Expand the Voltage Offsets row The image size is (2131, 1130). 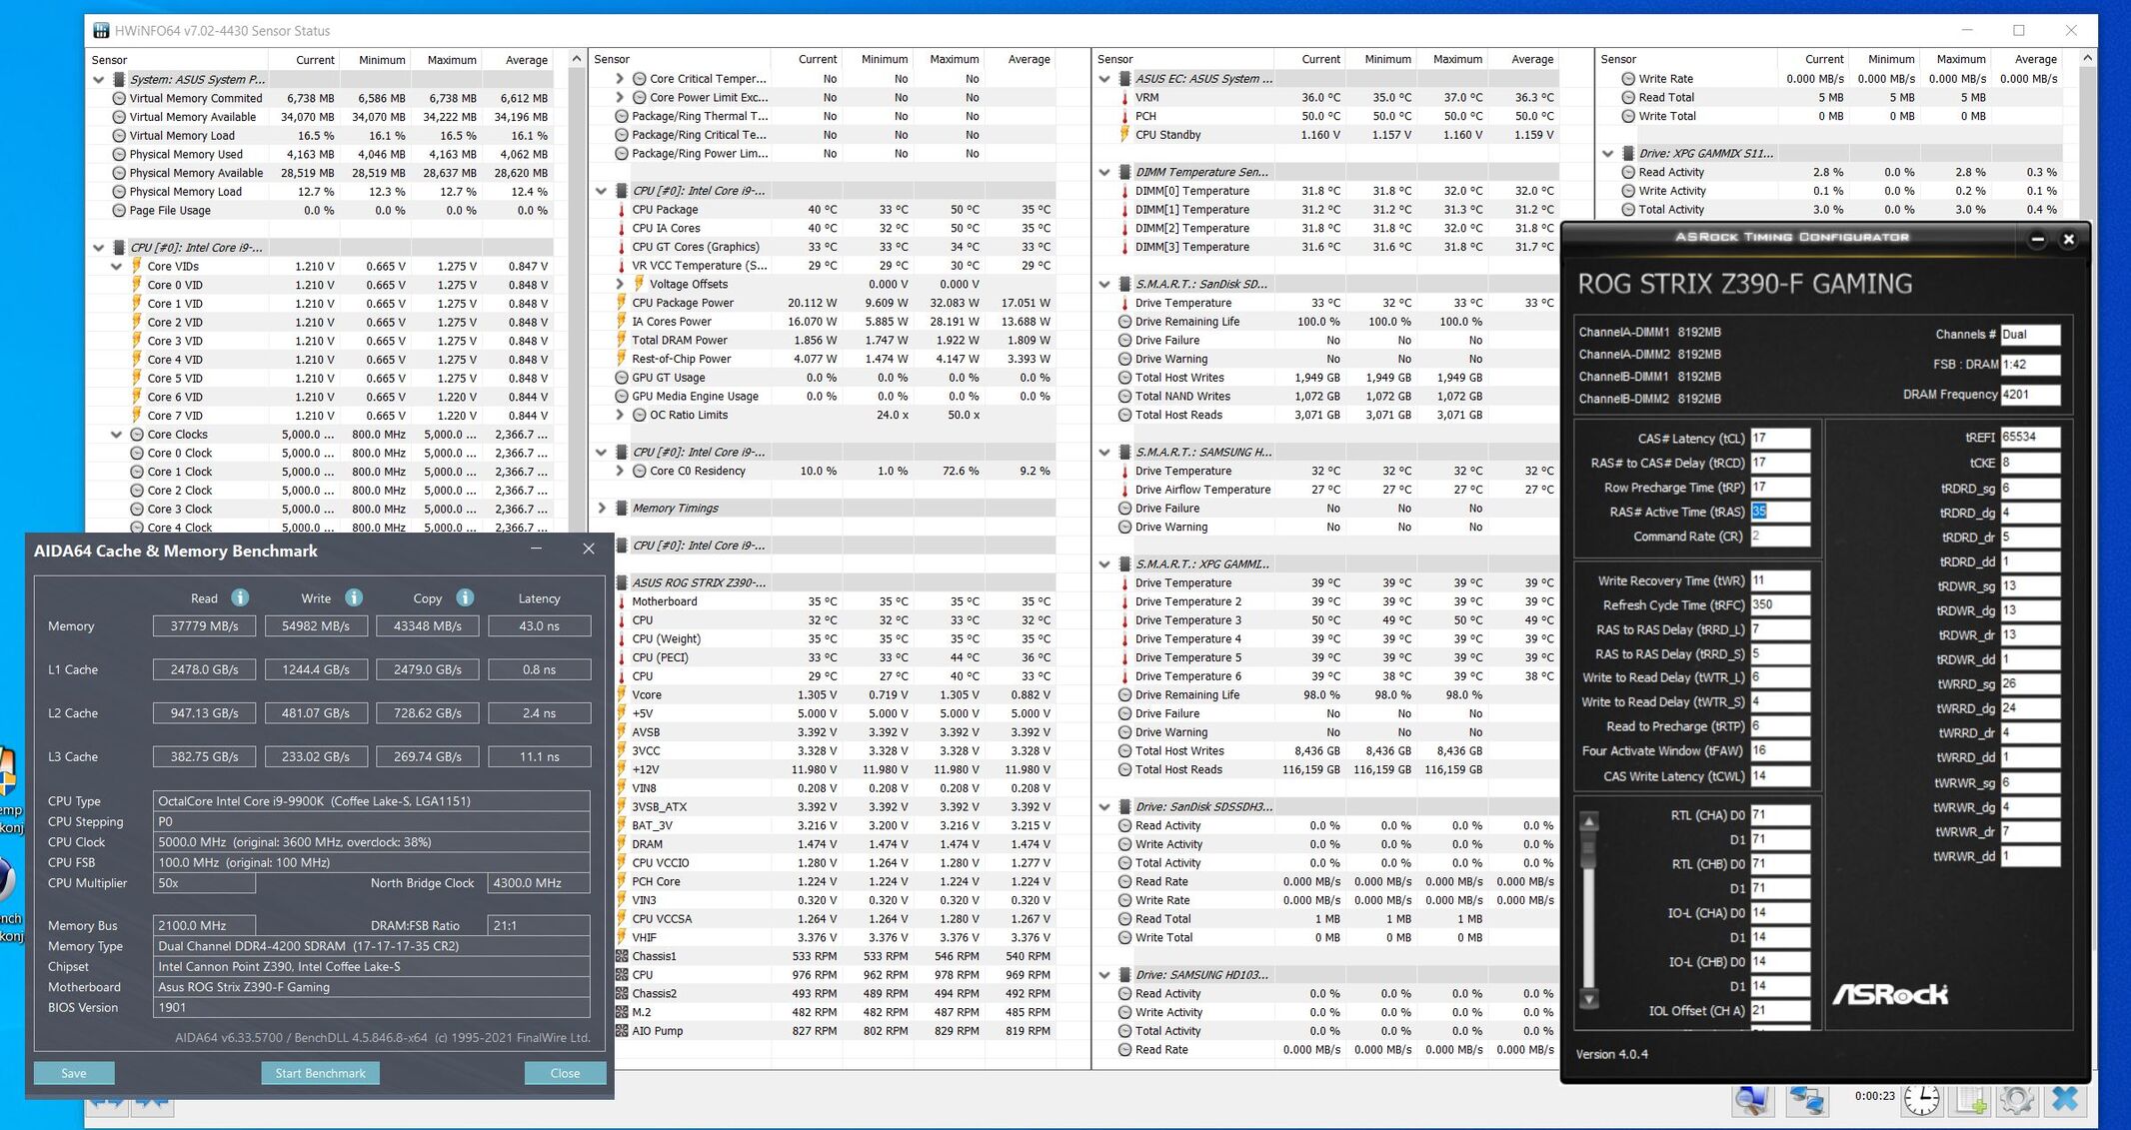[620, 284]
